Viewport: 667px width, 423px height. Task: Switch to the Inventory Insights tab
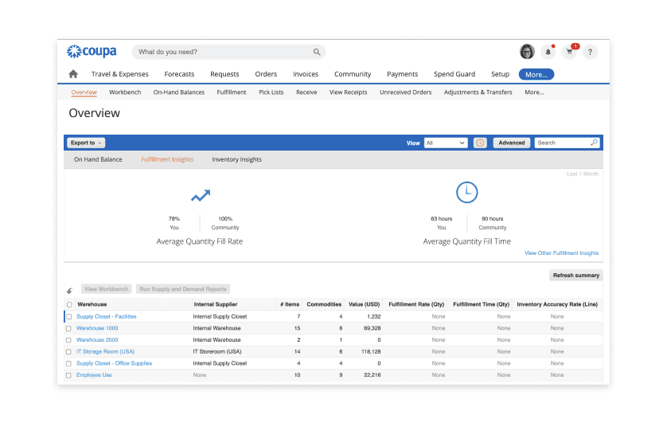[x=236, y=159]
